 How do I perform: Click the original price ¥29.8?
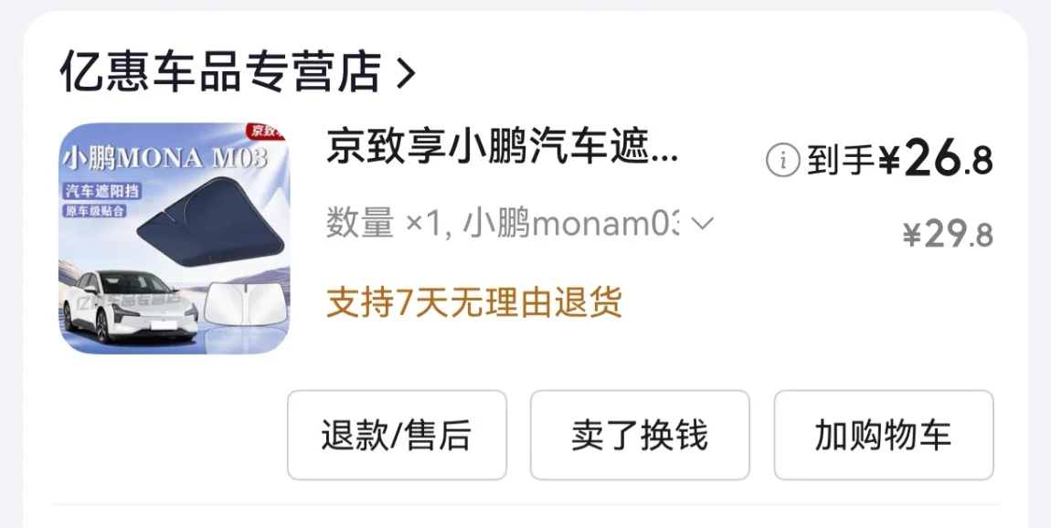point(948,235)
